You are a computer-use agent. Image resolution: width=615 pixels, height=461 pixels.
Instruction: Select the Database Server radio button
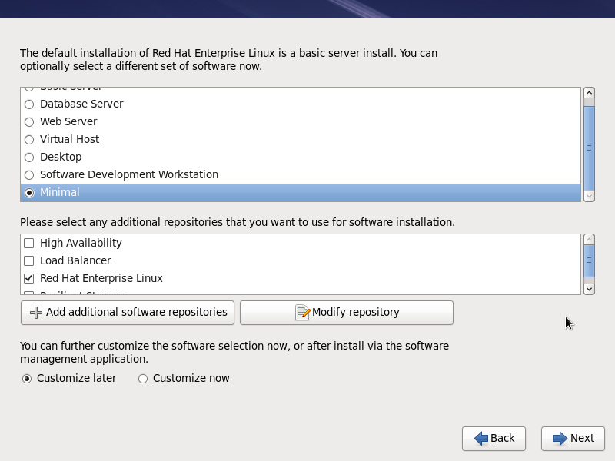pos(29,104)
